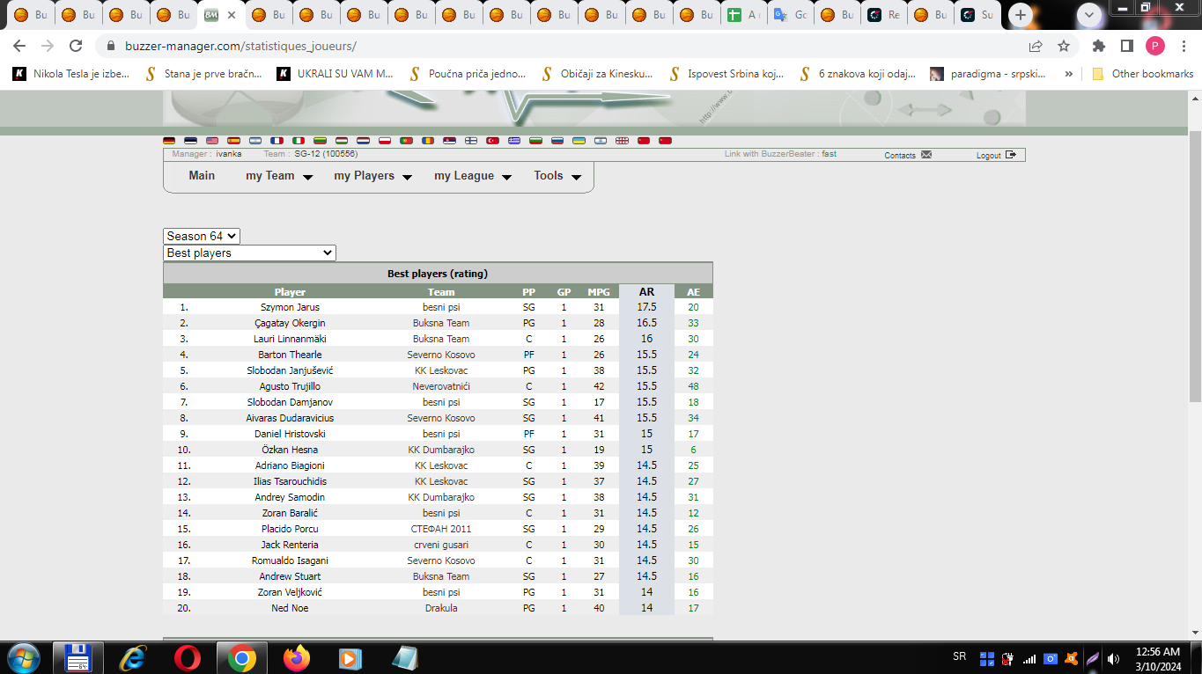Select the Georgian flag icon
This screenshot has width=1202, height=674.
pyautogui.click(x=622, y=141)
